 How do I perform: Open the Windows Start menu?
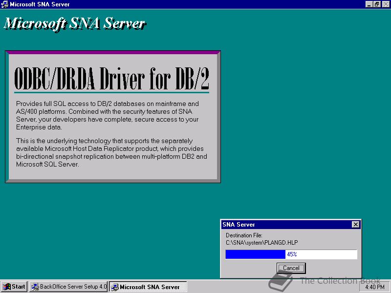click(14, 287)
